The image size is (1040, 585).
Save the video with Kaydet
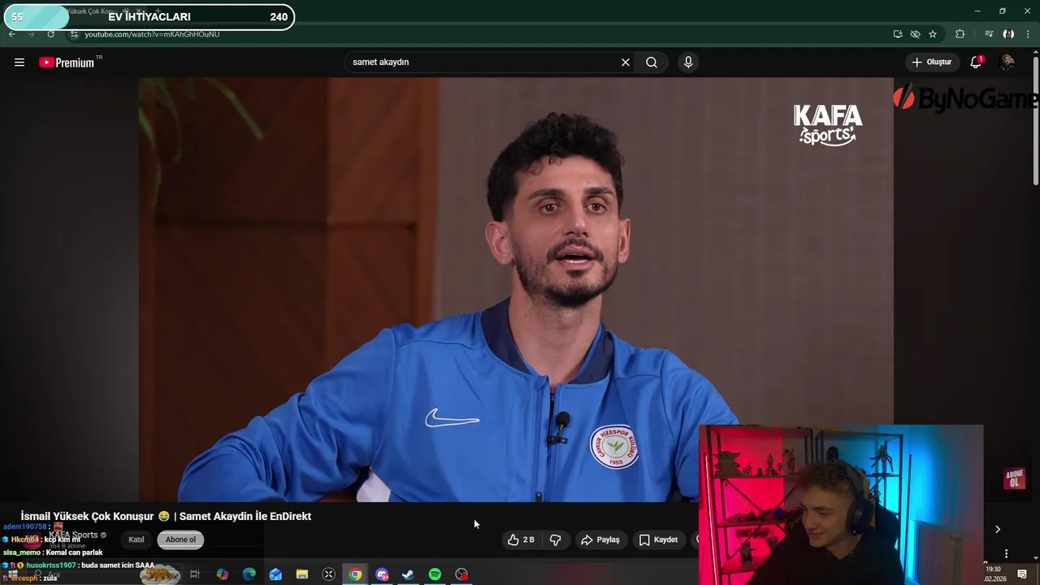tap(658, 539)
